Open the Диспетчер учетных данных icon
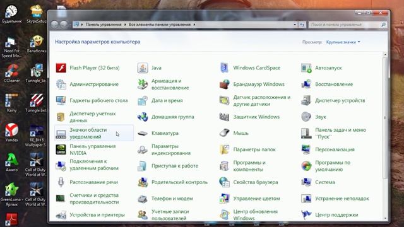Screen dimensions: 404x227 (61, 117)
